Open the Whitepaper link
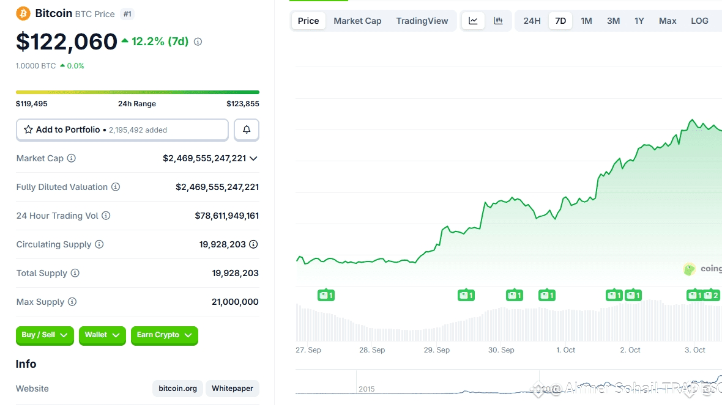This screenshot has width=722, height=405. pyautogui.click(x=232, y=389)
